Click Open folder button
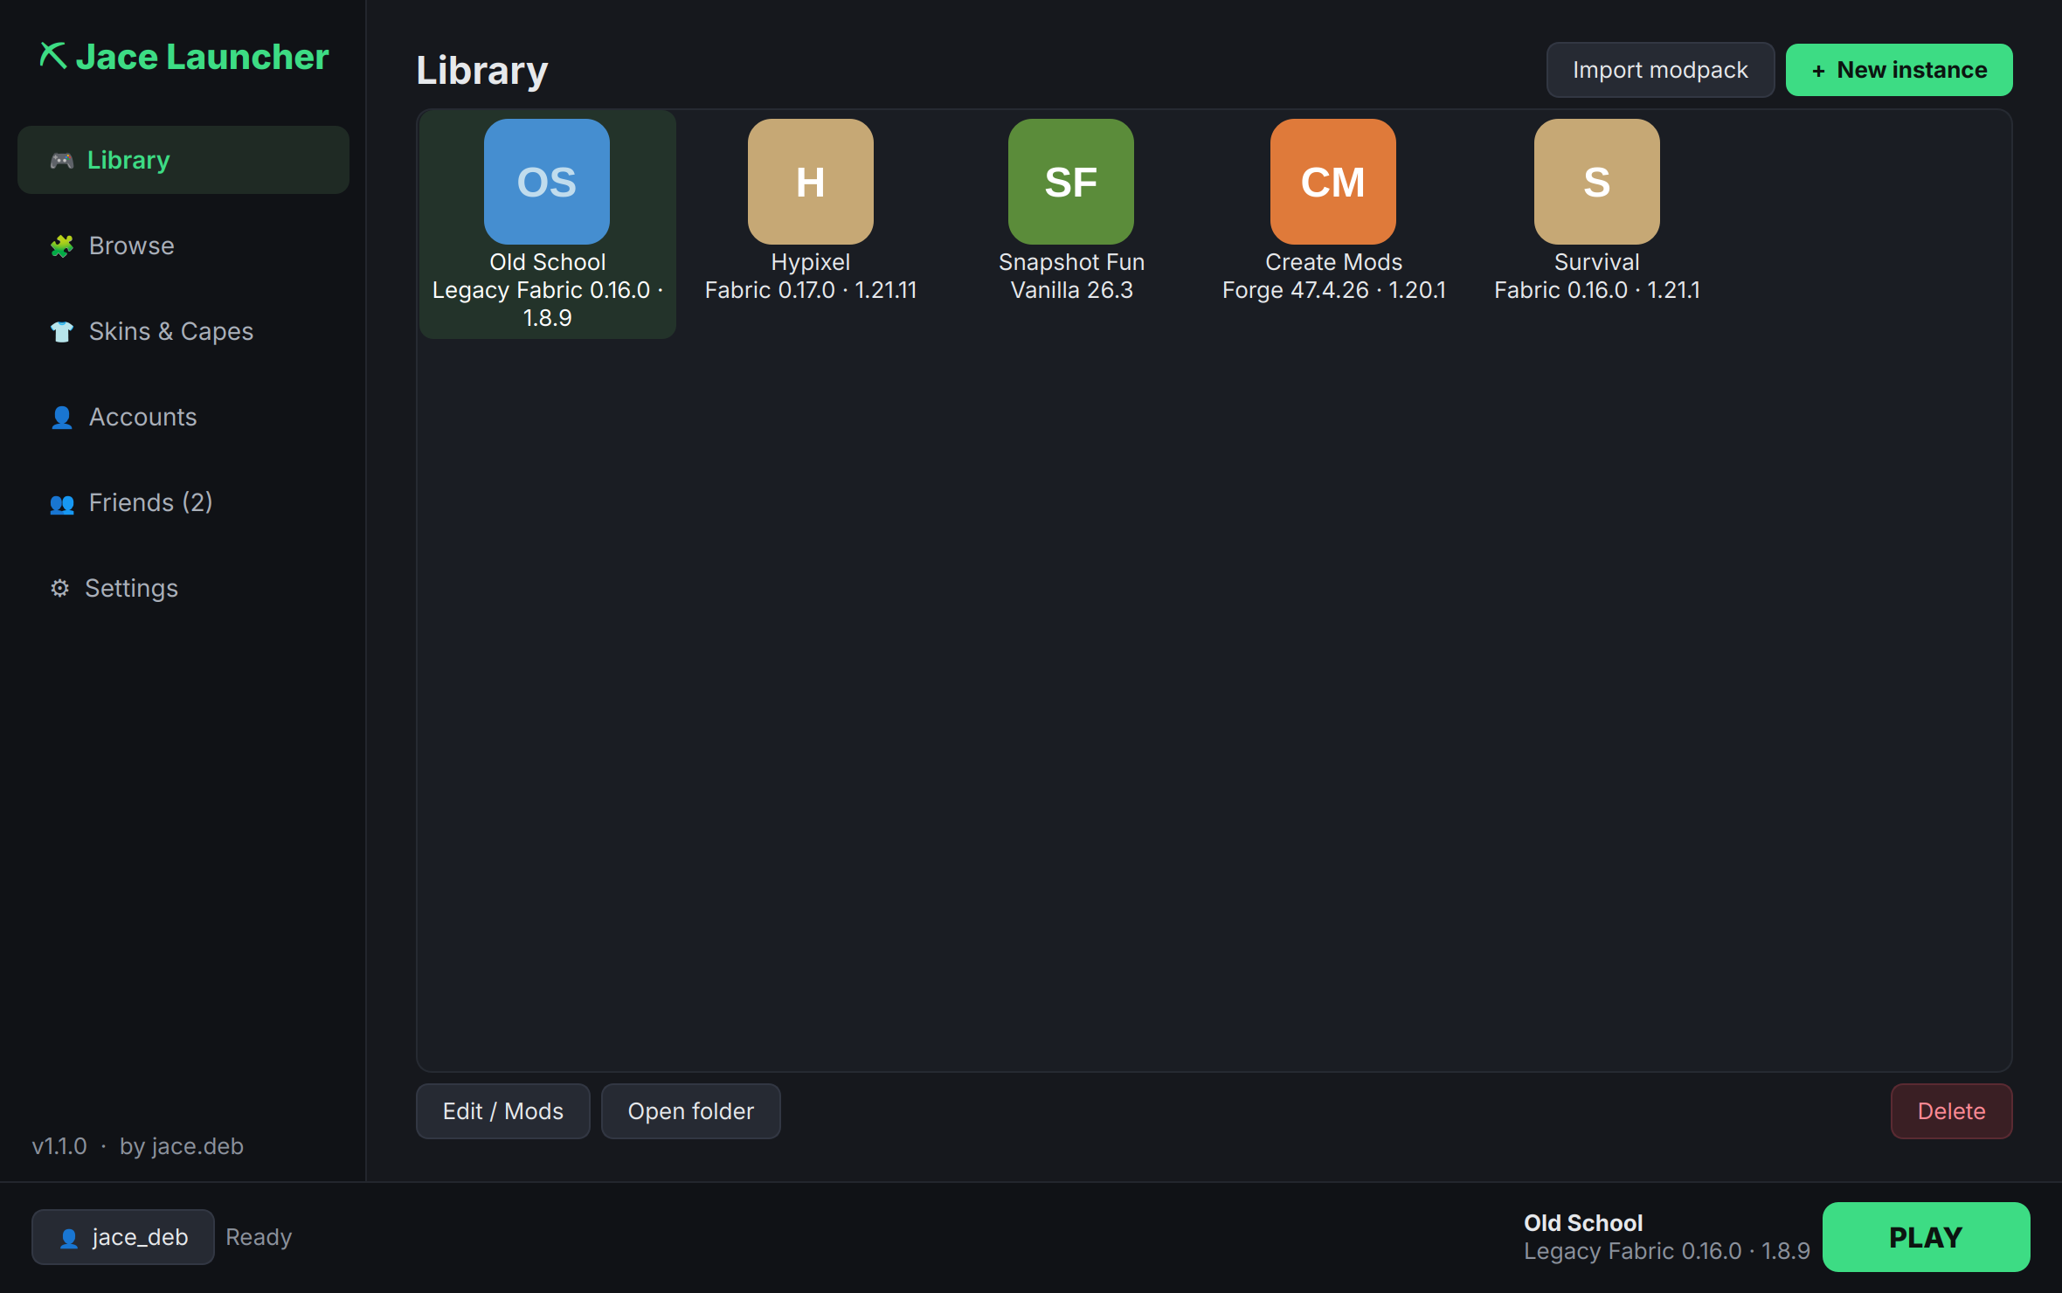This screenshot has height=1293, width=2062. 691,1111
